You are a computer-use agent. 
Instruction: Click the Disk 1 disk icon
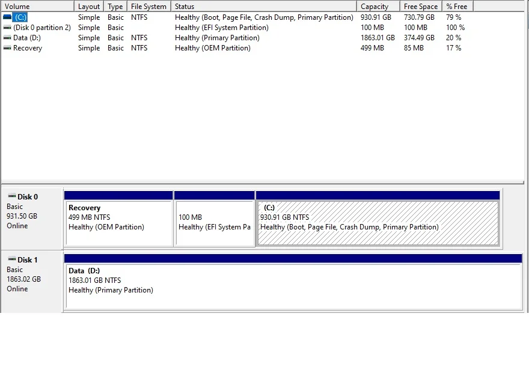click(x=12, y=259)
